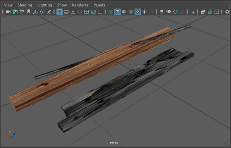Screen dimensions: 231x148
Task: Toggle the Gate Mask icon
Action: (80, 12)
